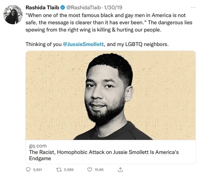Open the gq.com source link
Screen dimensions: 198x173
[38, 145]
